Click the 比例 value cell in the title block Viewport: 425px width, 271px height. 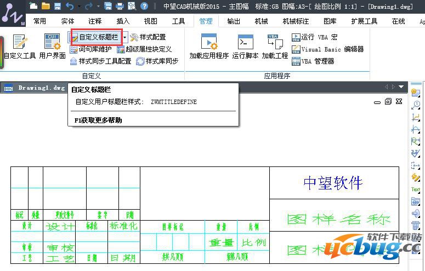coord(254,243)
